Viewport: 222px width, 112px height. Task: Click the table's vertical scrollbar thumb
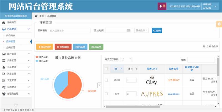point(218,67)
